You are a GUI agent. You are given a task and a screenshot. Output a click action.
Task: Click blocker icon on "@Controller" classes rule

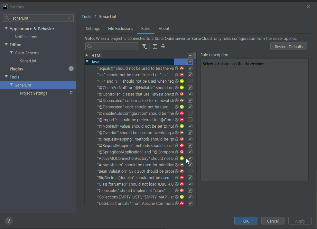(x=182, y=94)
